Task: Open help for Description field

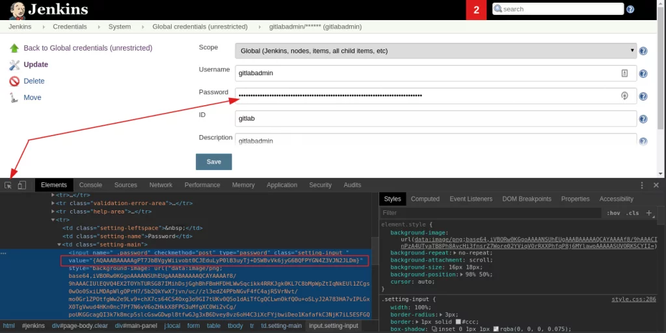Action: (x=643, y=141)
